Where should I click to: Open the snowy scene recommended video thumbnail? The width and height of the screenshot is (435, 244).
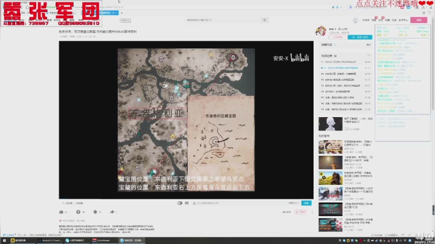[x=330, y=193]
